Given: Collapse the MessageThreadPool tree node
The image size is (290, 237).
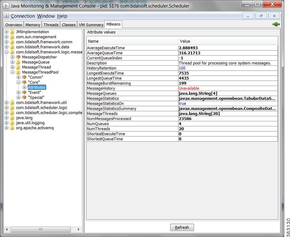Looking at the screenshot, I should pos(13,73).
